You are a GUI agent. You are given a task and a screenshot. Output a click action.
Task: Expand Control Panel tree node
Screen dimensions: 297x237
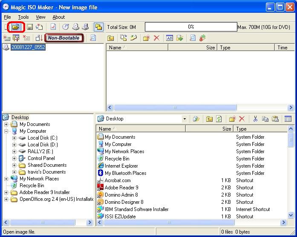click(x=14, y=158)
